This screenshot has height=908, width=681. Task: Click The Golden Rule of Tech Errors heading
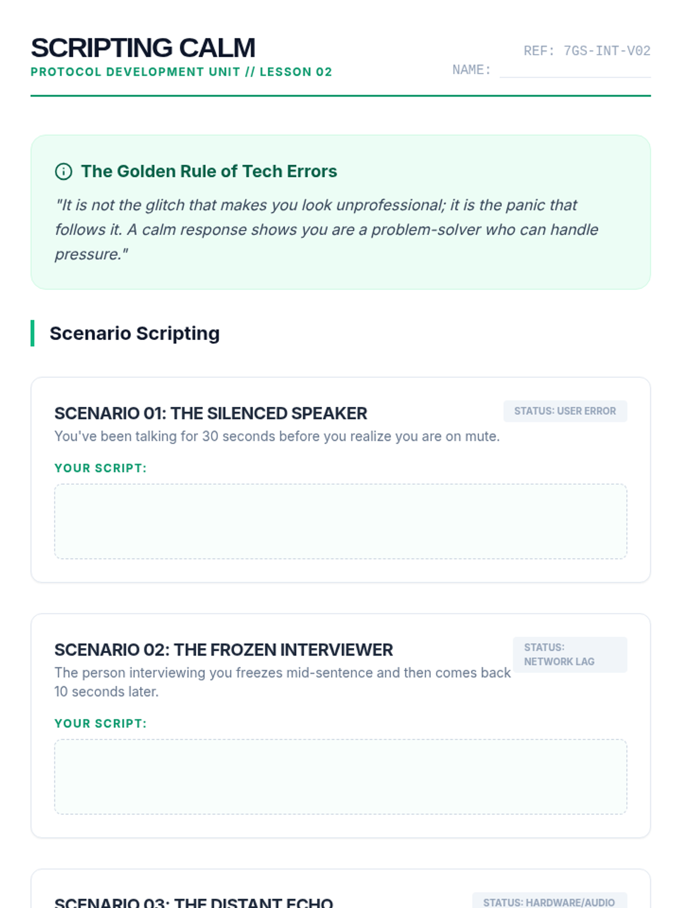click(x=209, y=171)
